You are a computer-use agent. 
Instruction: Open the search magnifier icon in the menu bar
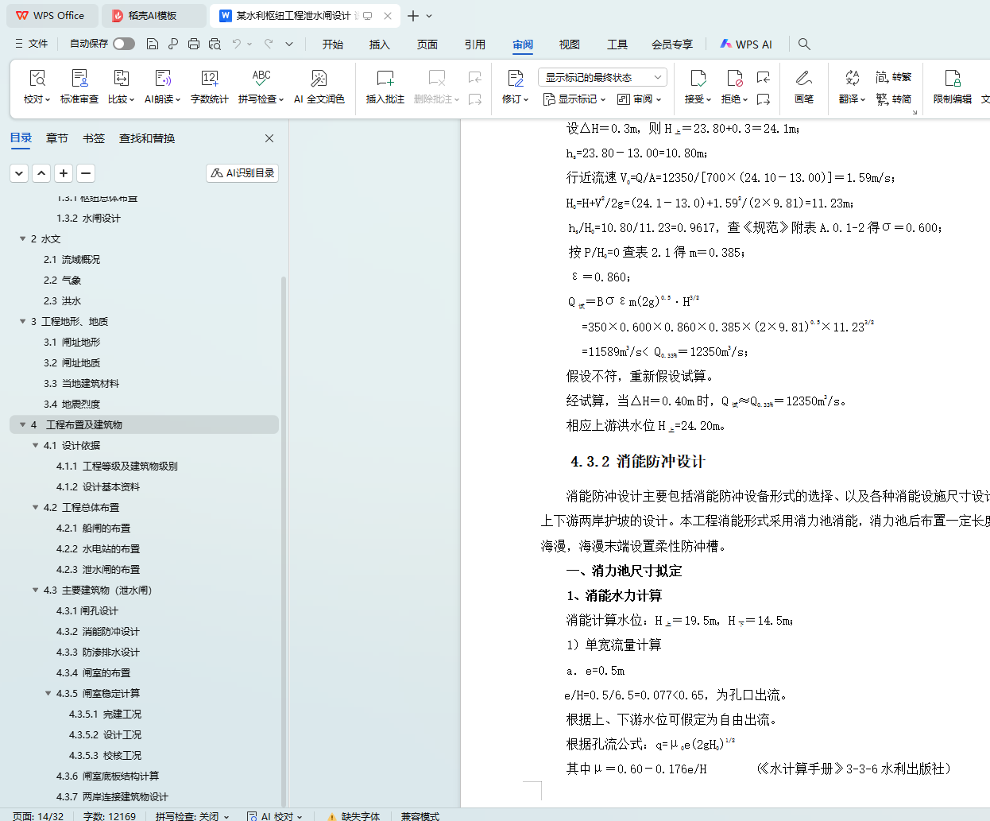tap(804, 44)
